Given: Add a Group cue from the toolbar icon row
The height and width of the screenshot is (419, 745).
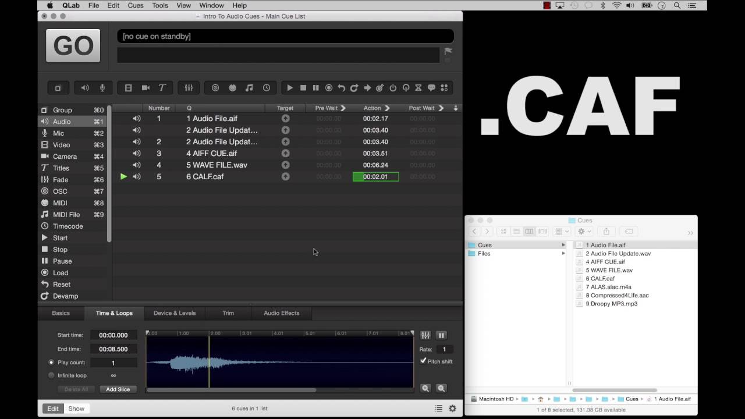Looking at the screenshot, I should coord(58,88).
